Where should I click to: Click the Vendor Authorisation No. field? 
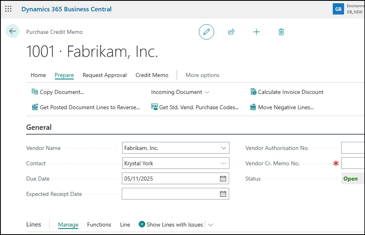click(353, 148)
